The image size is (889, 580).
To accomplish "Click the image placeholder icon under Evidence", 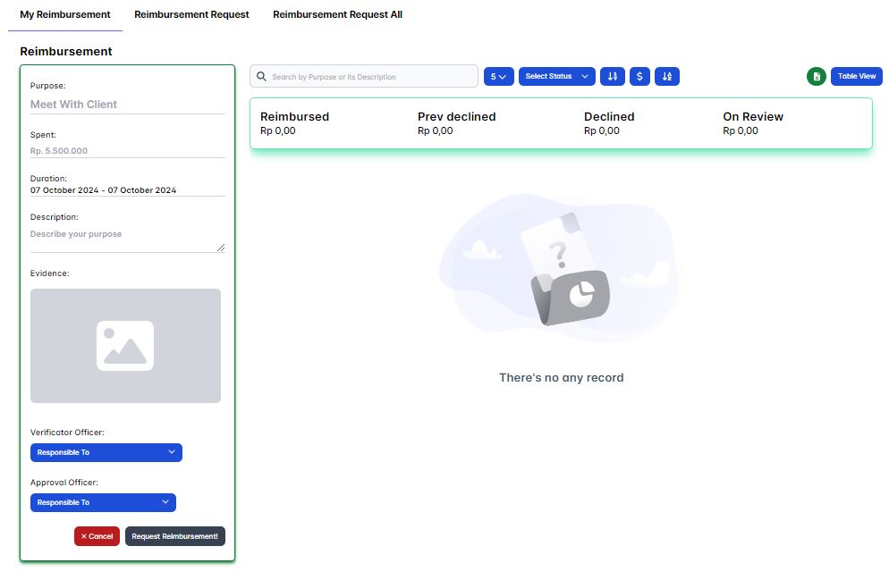I will 125,346.
